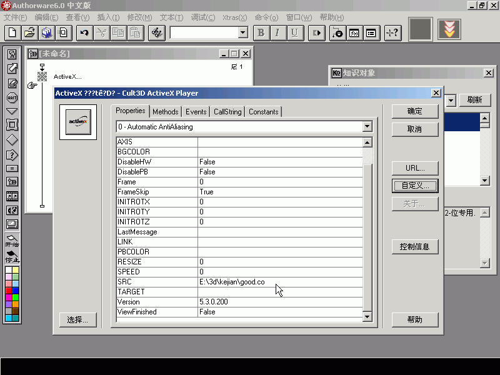Click the 确定 button
The width and height of the screenshot is (500, 375).
pos(415,111)
